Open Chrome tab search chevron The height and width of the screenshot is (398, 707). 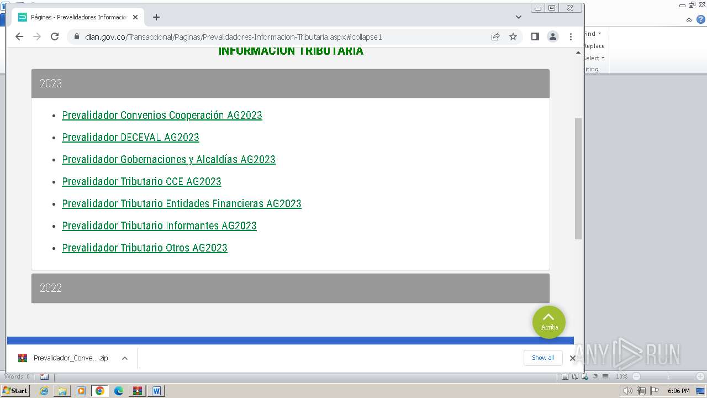coord(519,17)
